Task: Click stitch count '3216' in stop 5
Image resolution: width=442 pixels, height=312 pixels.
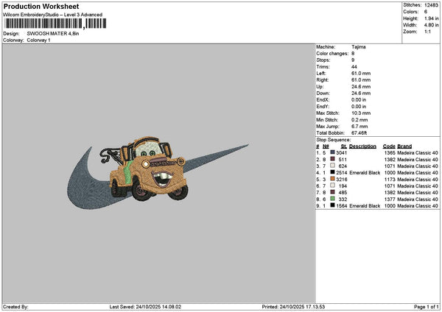Action: [341, 180]
